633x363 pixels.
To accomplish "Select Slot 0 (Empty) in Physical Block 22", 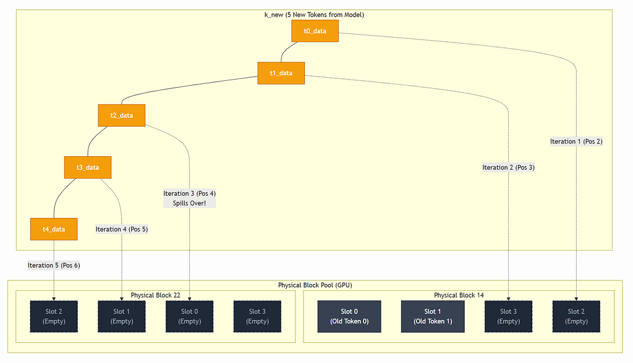I will (x=189, y=317).
